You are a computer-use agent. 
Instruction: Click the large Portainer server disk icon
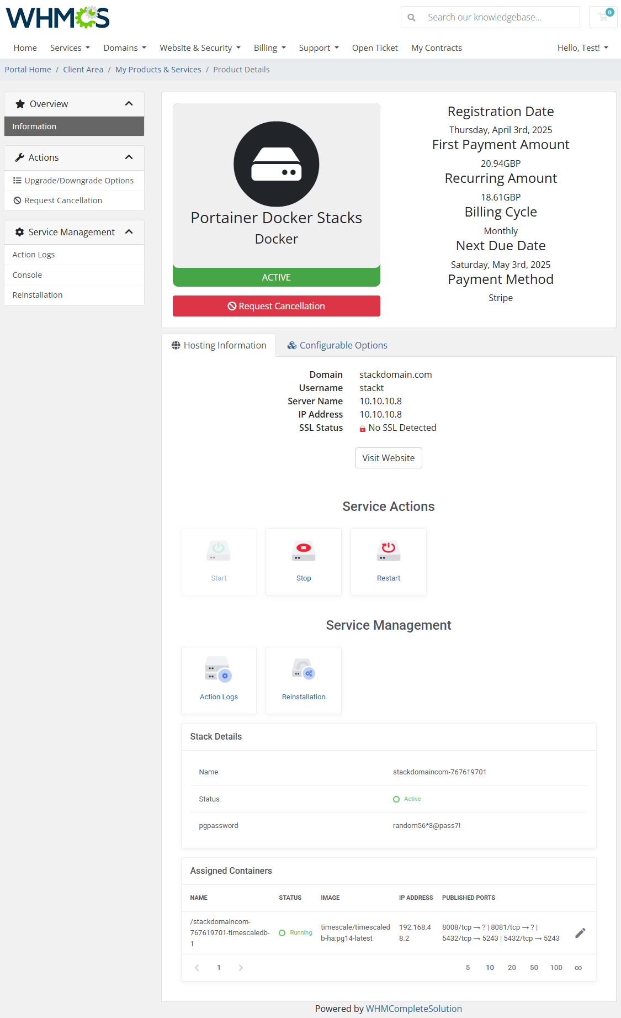tap(277, 164)
